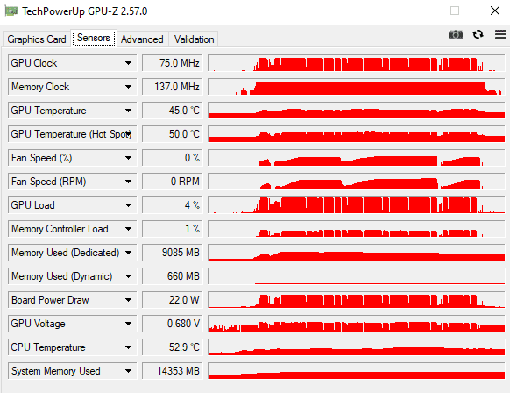Viewport: 510px width, 393px height.
Task: Click the 137.0 MHz Memory Clock value
Action: coord(173,87)
